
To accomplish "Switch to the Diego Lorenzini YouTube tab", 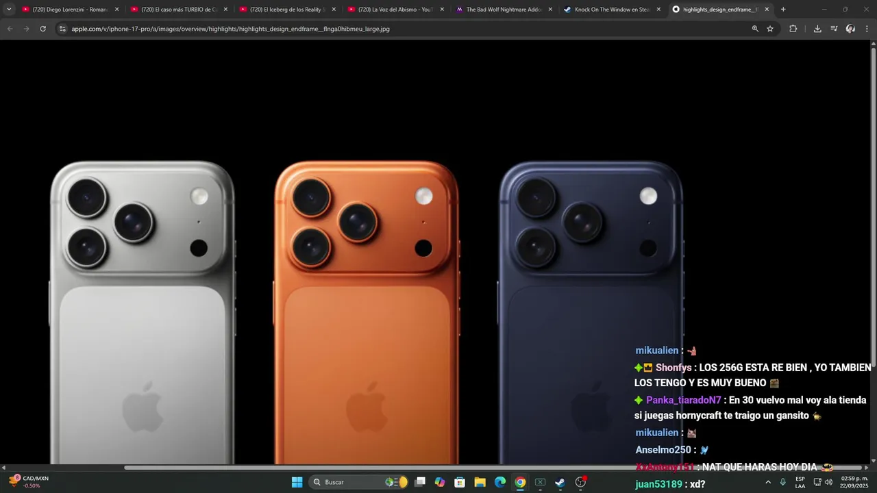I will click(x=69, y=10).
